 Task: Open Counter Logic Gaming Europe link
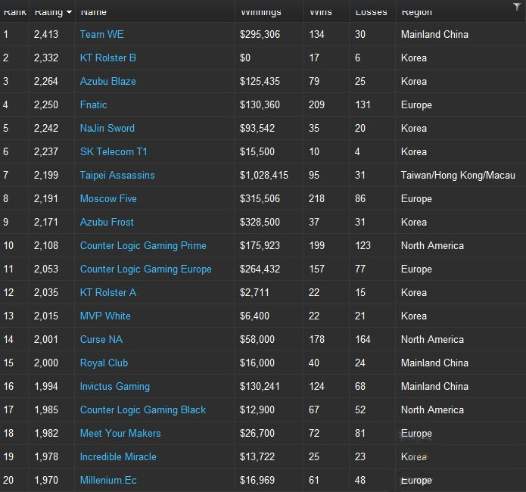pyautogui.click(x=145, y=269)
